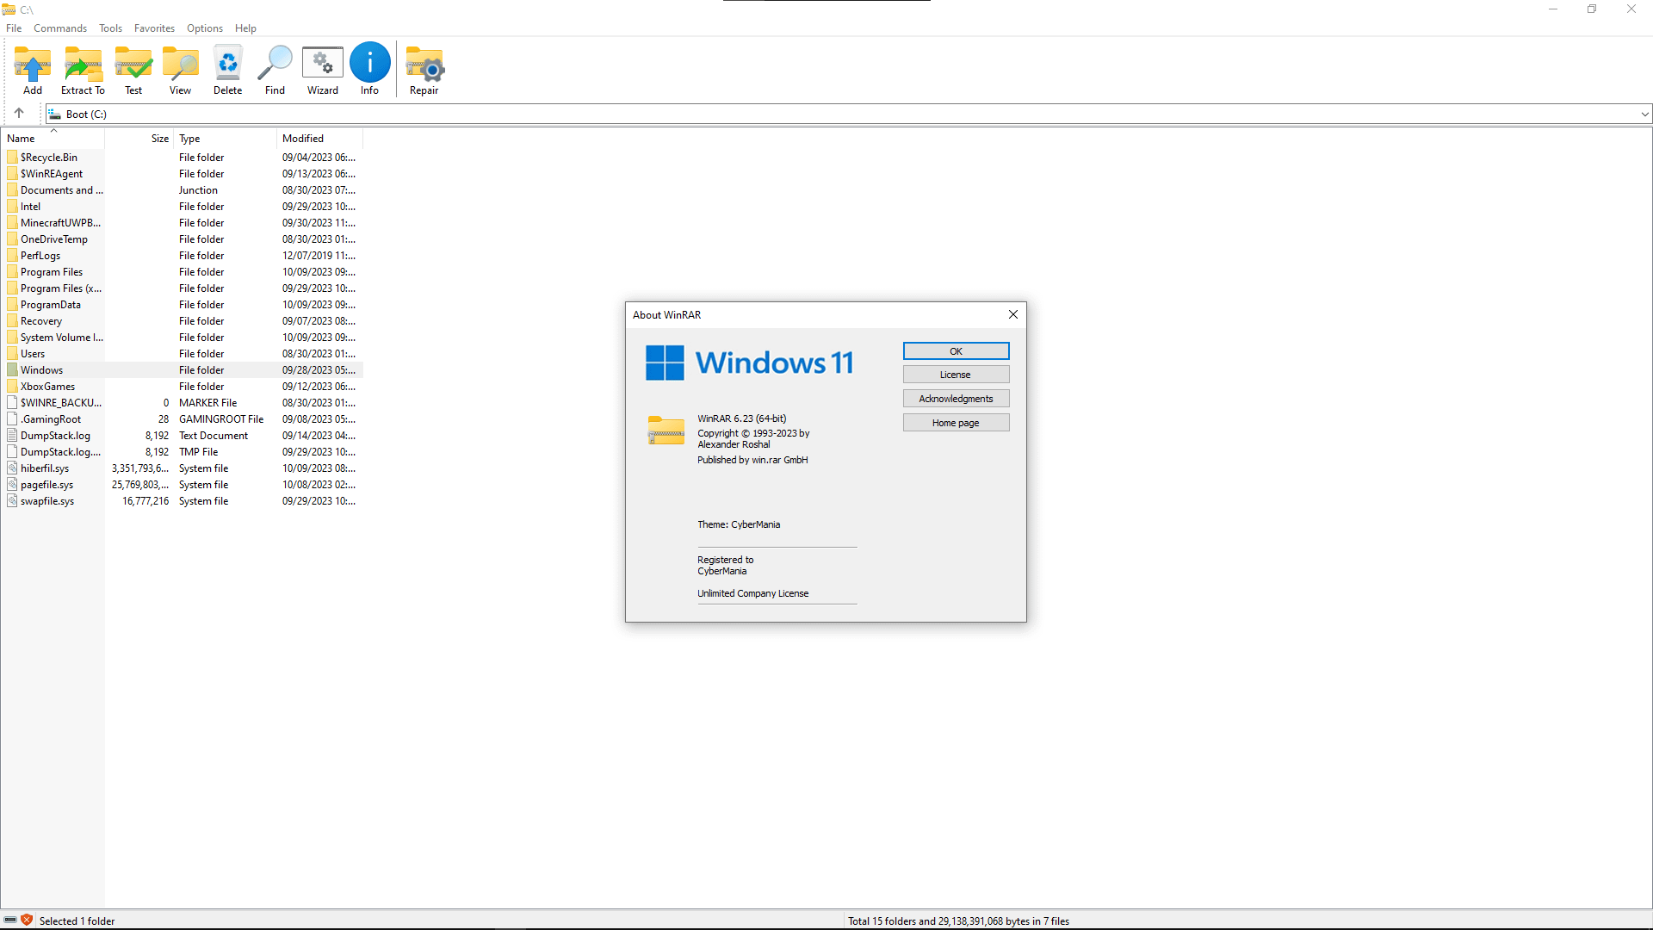Click the total bytes status bar text
This screenshot has height=930, width=1653.
pyautogui.click(x=958, y=921)
